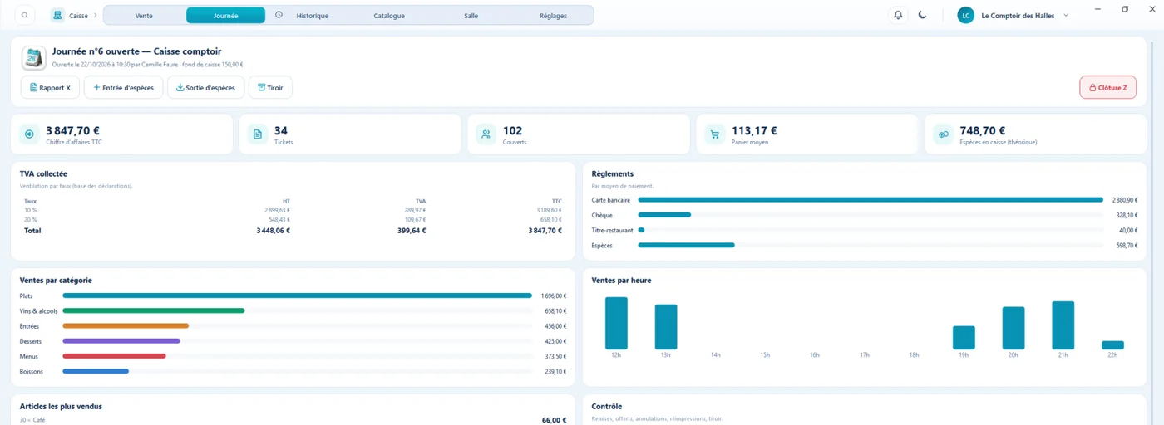The image size is (1164, 425).
Task: Click the Contrôle section heading
Action: pos(607,407)
